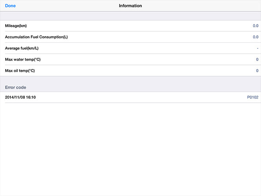Select the 2014/11/08 16:10 error entry

[20, 97]
